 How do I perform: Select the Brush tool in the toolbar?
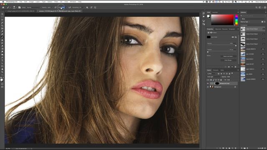2,37
